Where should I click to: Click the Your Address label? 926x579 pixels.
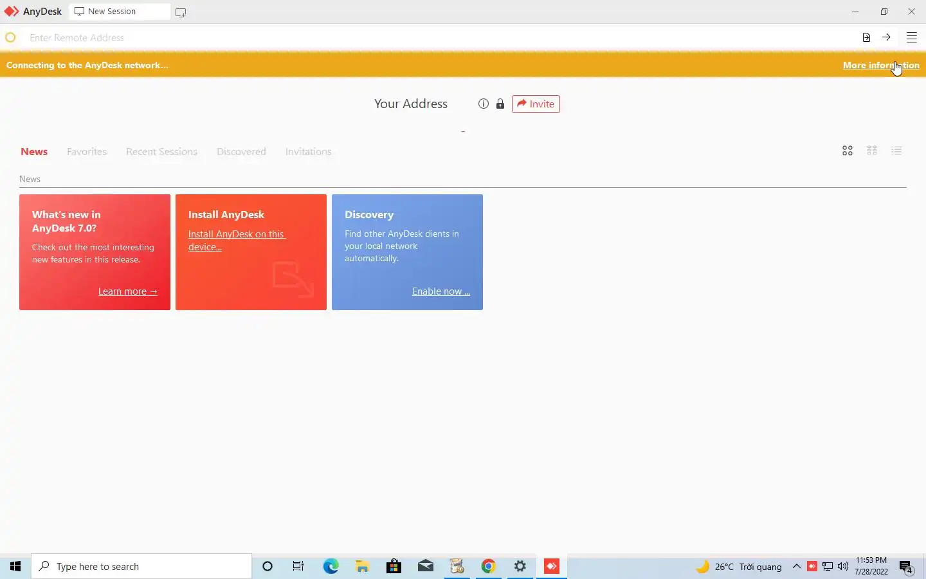tap(411, 104)
